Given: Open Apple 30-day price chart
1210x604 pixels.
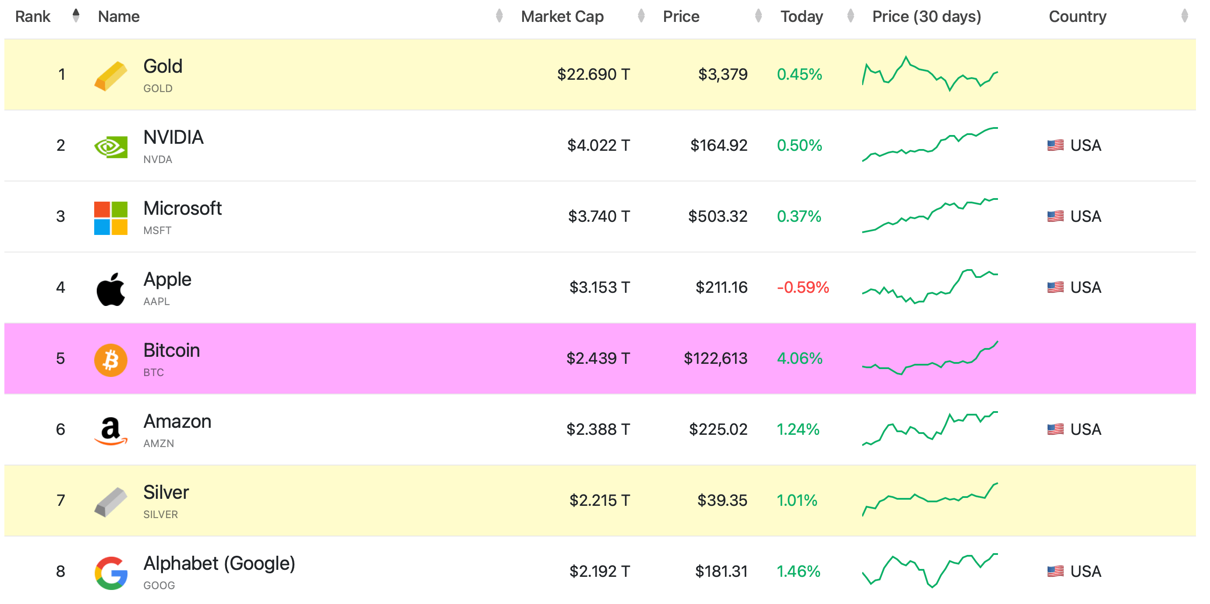Looking at the screenshot, I should click(x=930, y=286).
